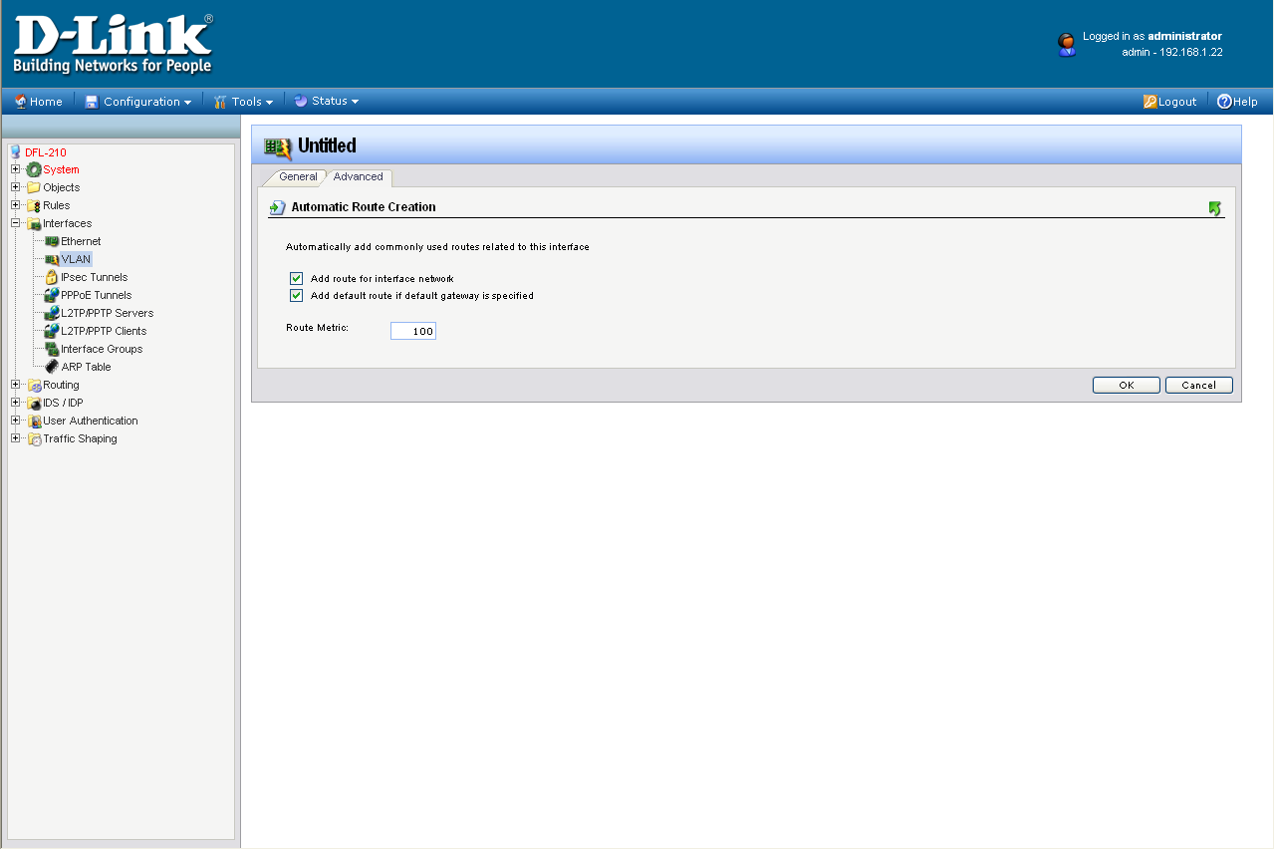Image resolution: width=1275 pixels, height=849 pixels.
Task: Click the Tools wrench icon
Action: [221, 102]
